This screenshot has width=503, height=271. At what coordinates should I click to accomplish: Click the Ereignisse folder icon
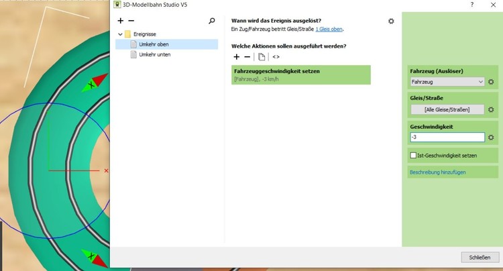(x=127, y=34)
